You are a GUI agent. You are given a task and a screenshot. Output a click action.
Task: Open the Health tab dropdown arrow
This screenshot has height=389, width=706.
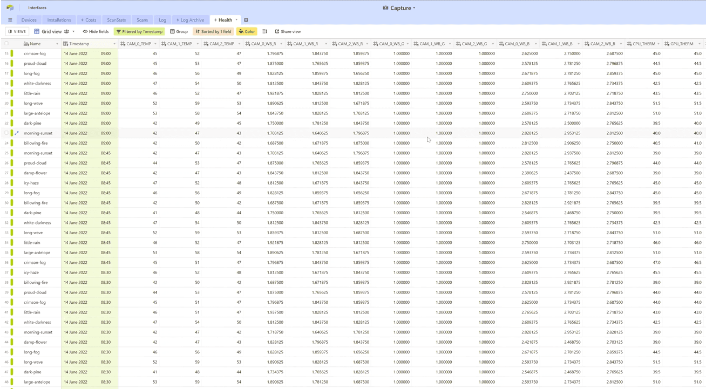coord(236,19)
